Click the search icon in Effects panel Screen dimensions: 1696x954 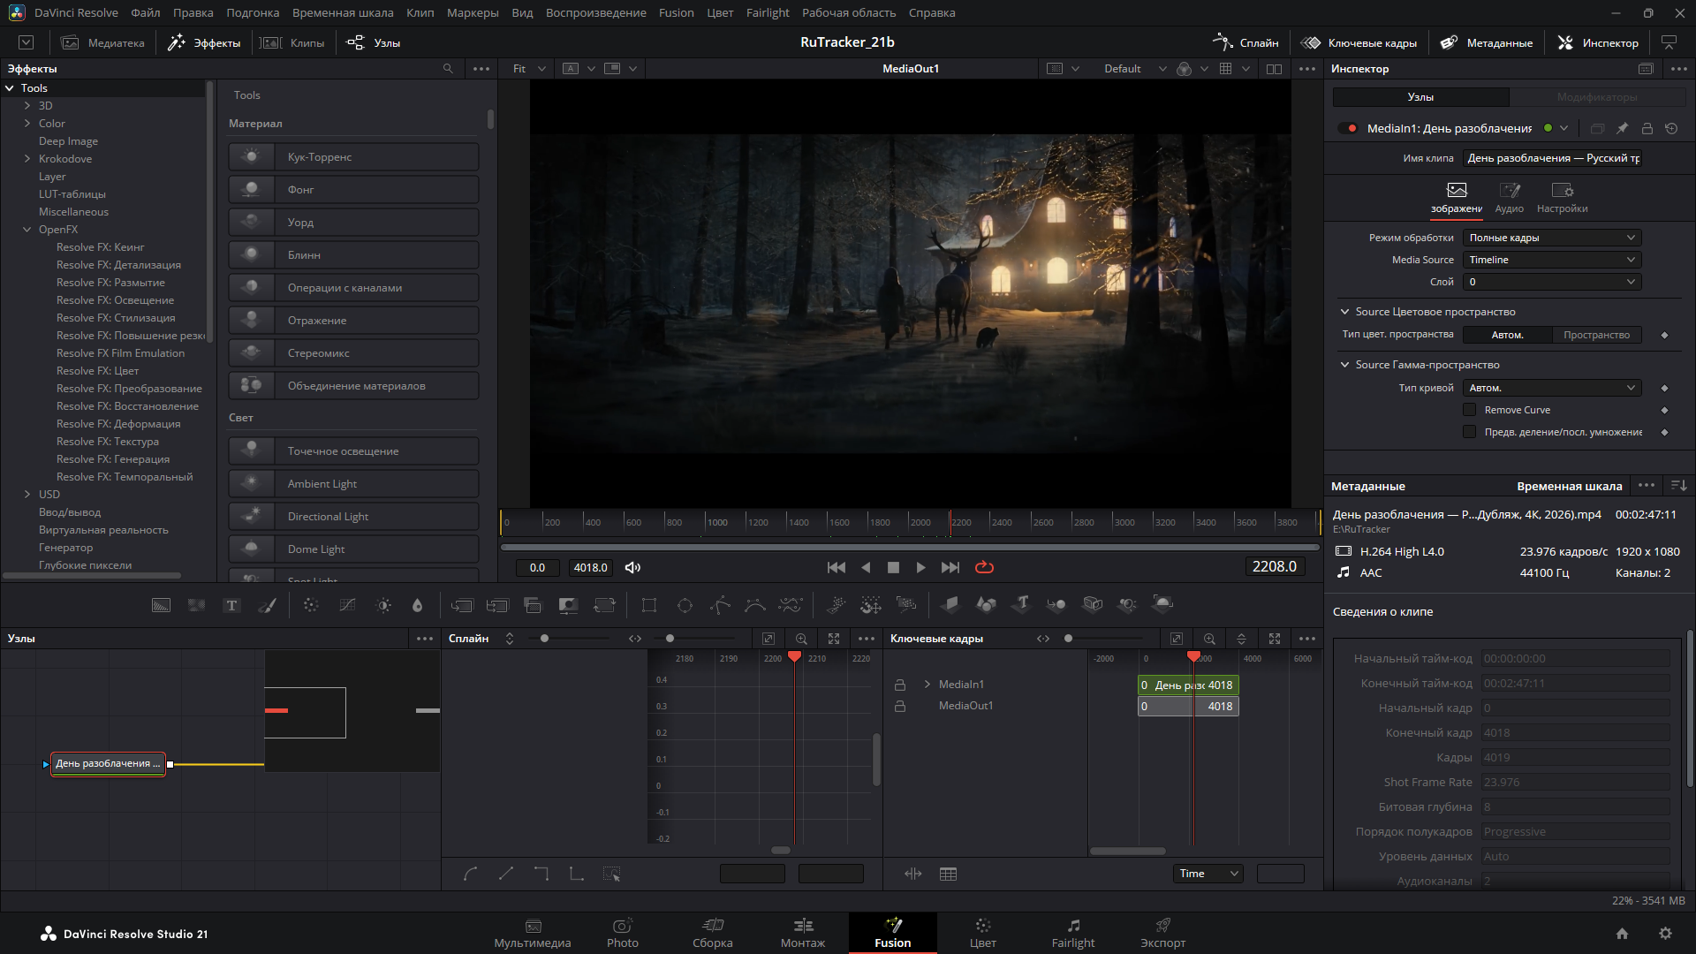point(448,69)
